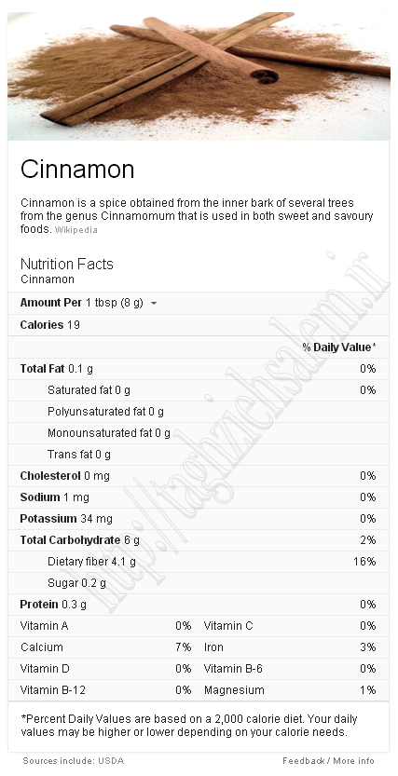This screenshot has width=398, height=776.
Task: Click the Nutrition Facts heading
Action: [x=67, y=264]
